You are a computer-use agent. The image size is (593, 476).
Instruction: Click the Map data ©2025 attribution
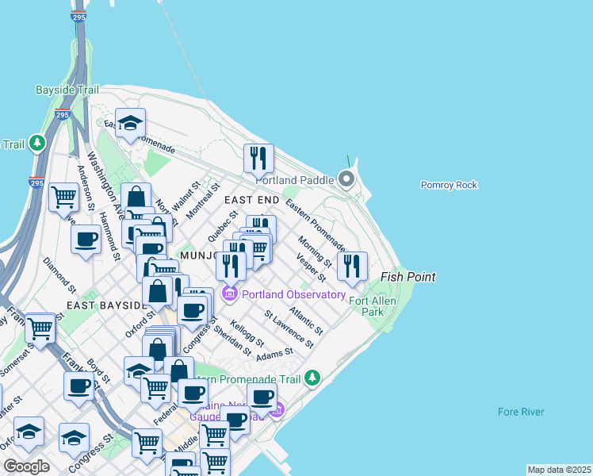pos(559,470)
